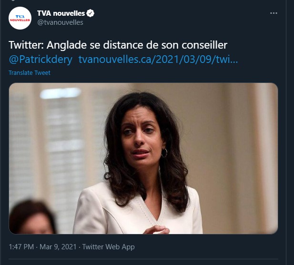Click the blurred person in photo corner
294x265 pixels.
coord(32,217)
